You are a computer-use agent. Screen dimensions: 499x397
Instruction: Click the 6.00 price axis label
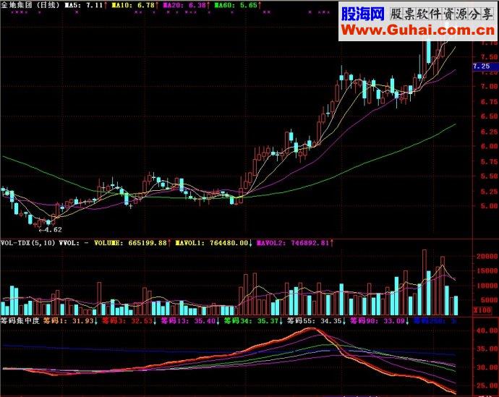coord(489,146)
